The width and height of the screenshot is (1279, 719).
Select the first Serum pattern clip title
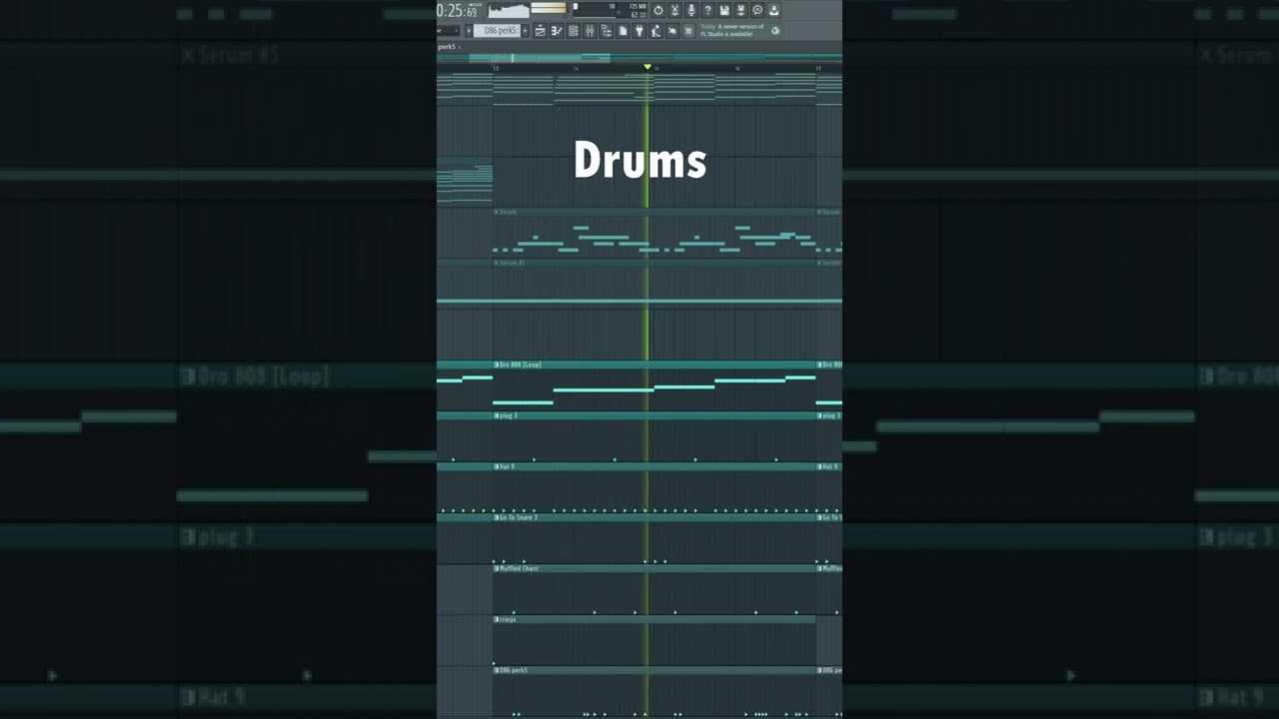pyautogui.click(x=509, y=212)
